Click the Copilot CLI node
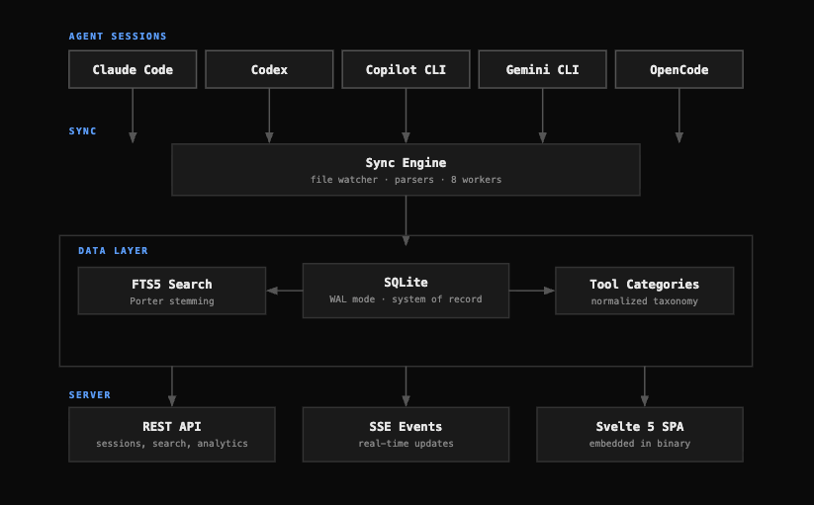 pos(406,69)
